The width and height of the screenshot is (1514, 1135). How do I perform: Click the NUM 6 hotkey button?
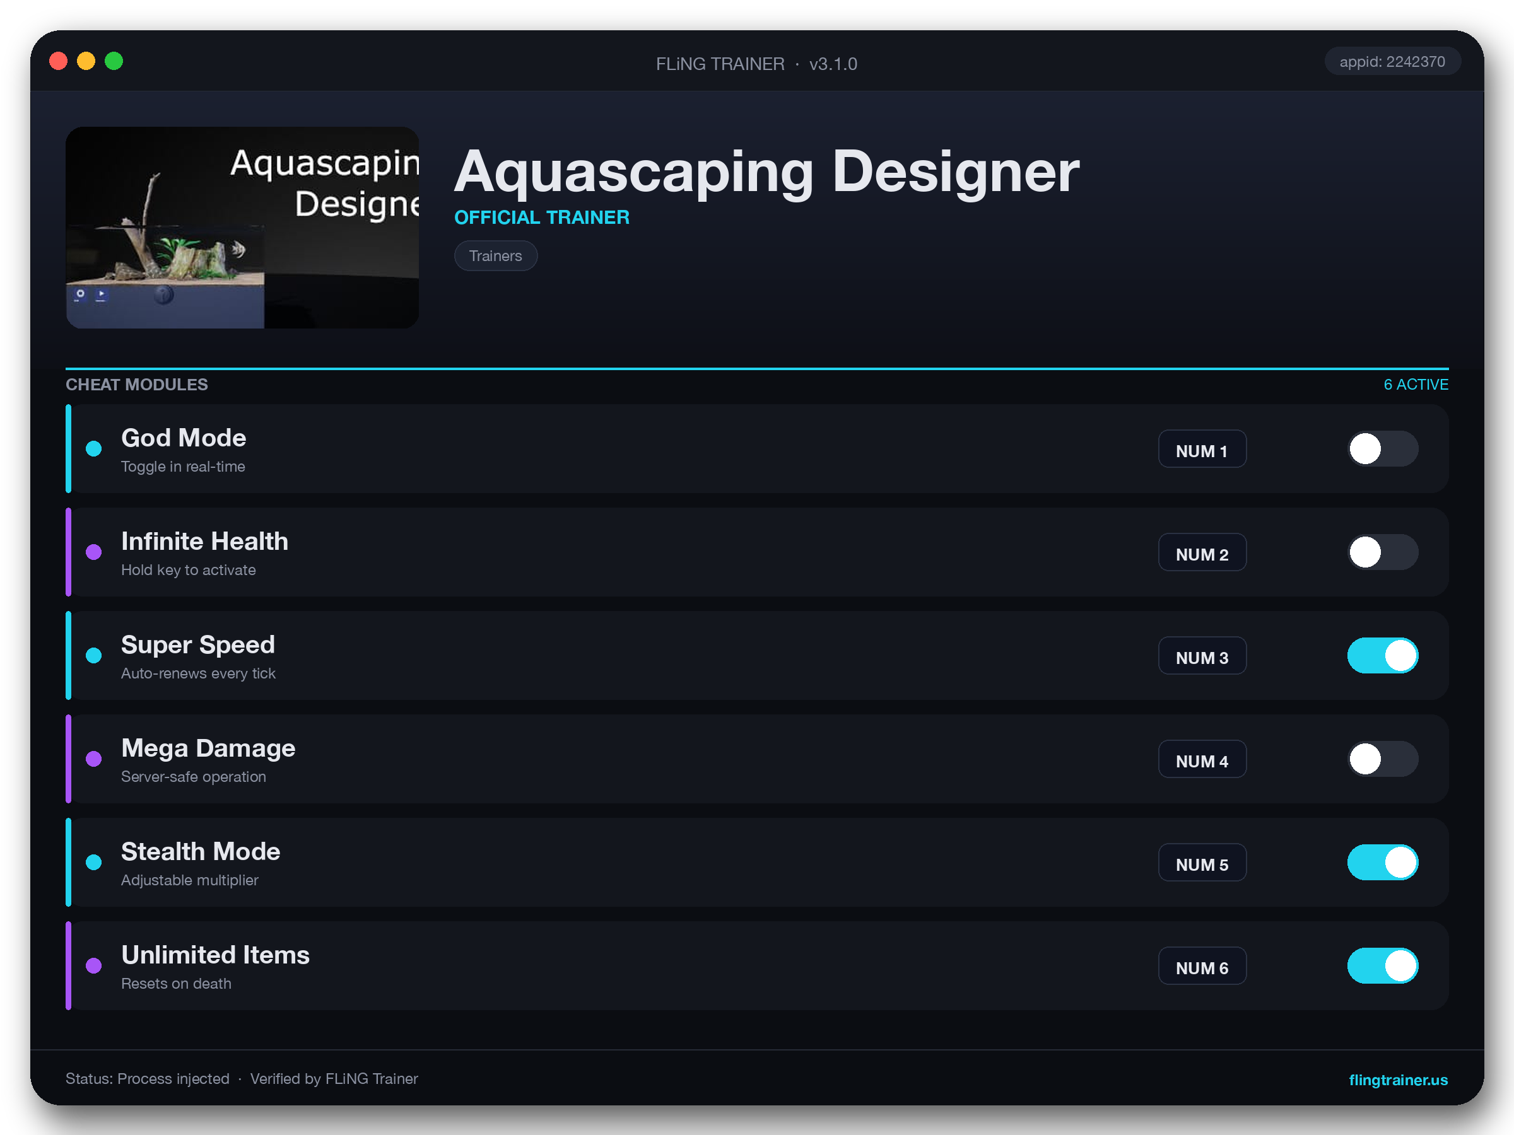(x=1202, y=966)
